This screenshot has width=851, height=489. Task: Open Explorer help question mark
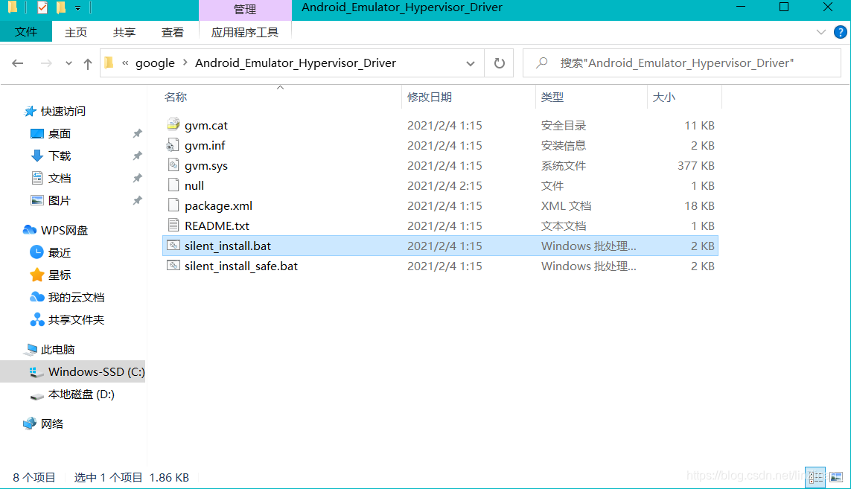point(840,32)
